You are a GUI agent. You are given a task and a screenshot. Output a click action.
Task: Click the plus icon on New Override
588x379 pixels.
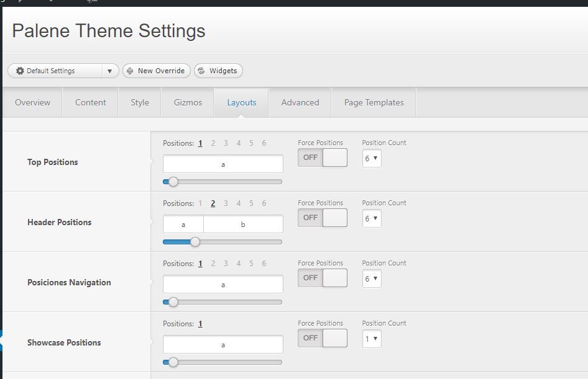click(x=130, y=71)
